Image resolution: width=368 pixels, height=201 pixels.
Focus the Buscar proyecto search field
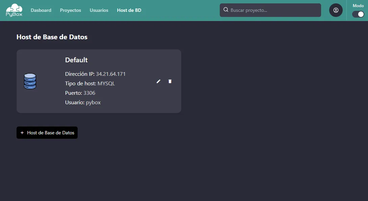tap(270, 10)
